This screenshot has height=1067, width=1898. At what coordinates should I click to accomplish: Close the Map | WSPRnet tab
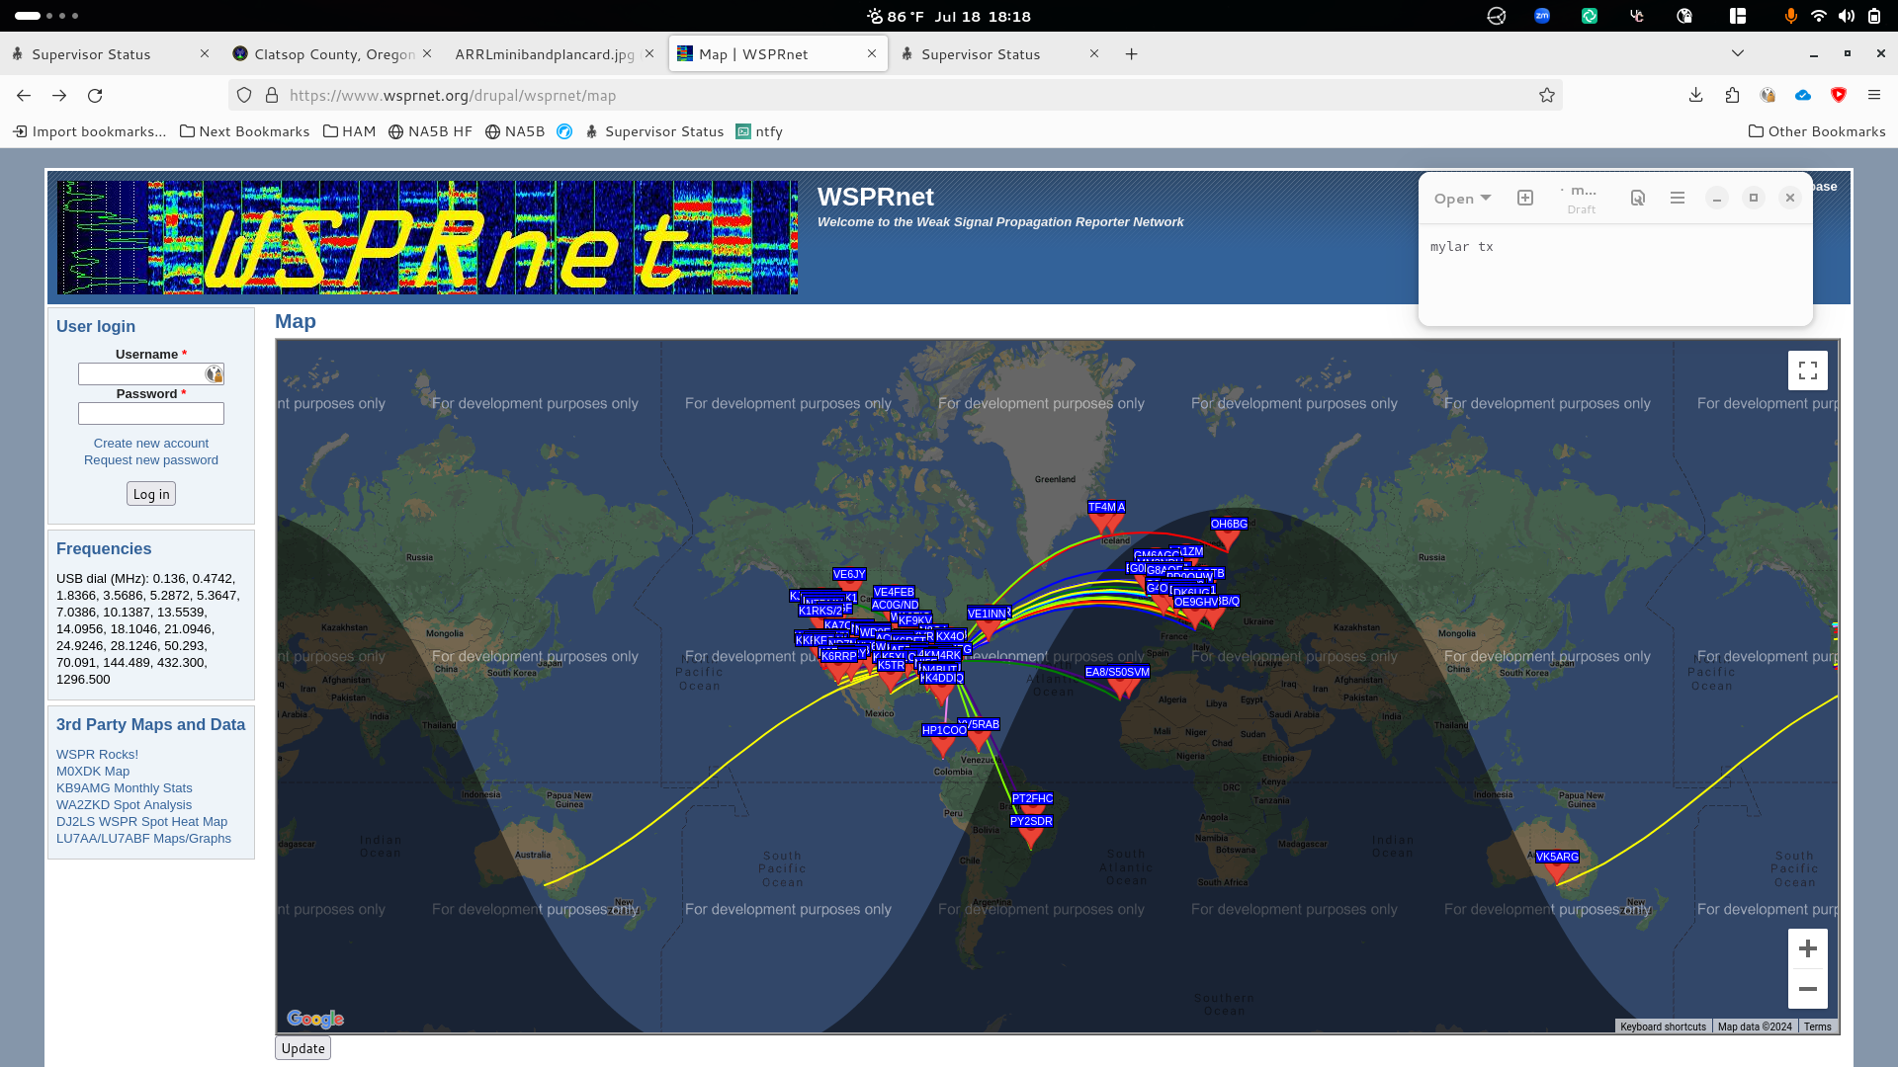coord(872,53)
